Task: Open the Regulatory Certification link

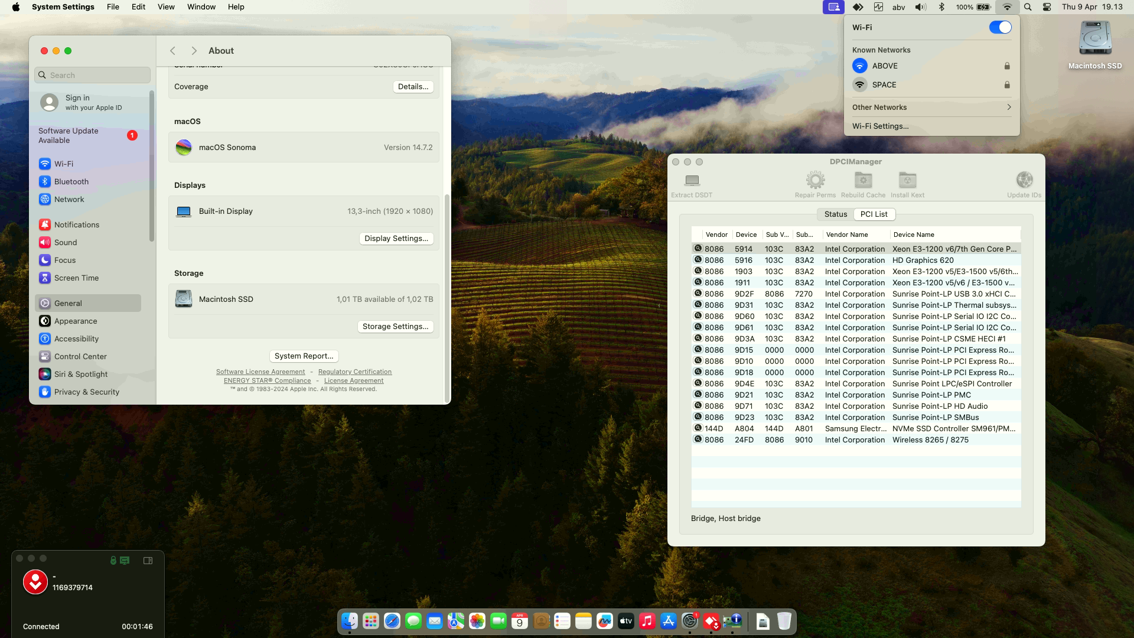Action: [355, 372]
